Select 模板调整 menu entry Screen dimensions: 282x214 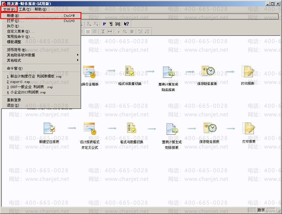(41, 42)
